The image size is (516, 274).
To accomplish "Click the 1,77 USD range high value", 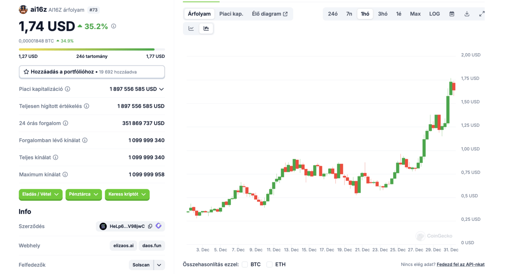I will click(x=155, y=56).
